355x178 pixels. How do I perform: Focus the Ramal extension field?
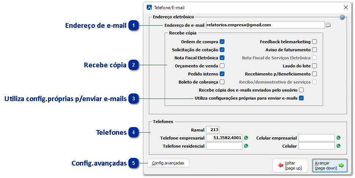click(x=213, y=130)
